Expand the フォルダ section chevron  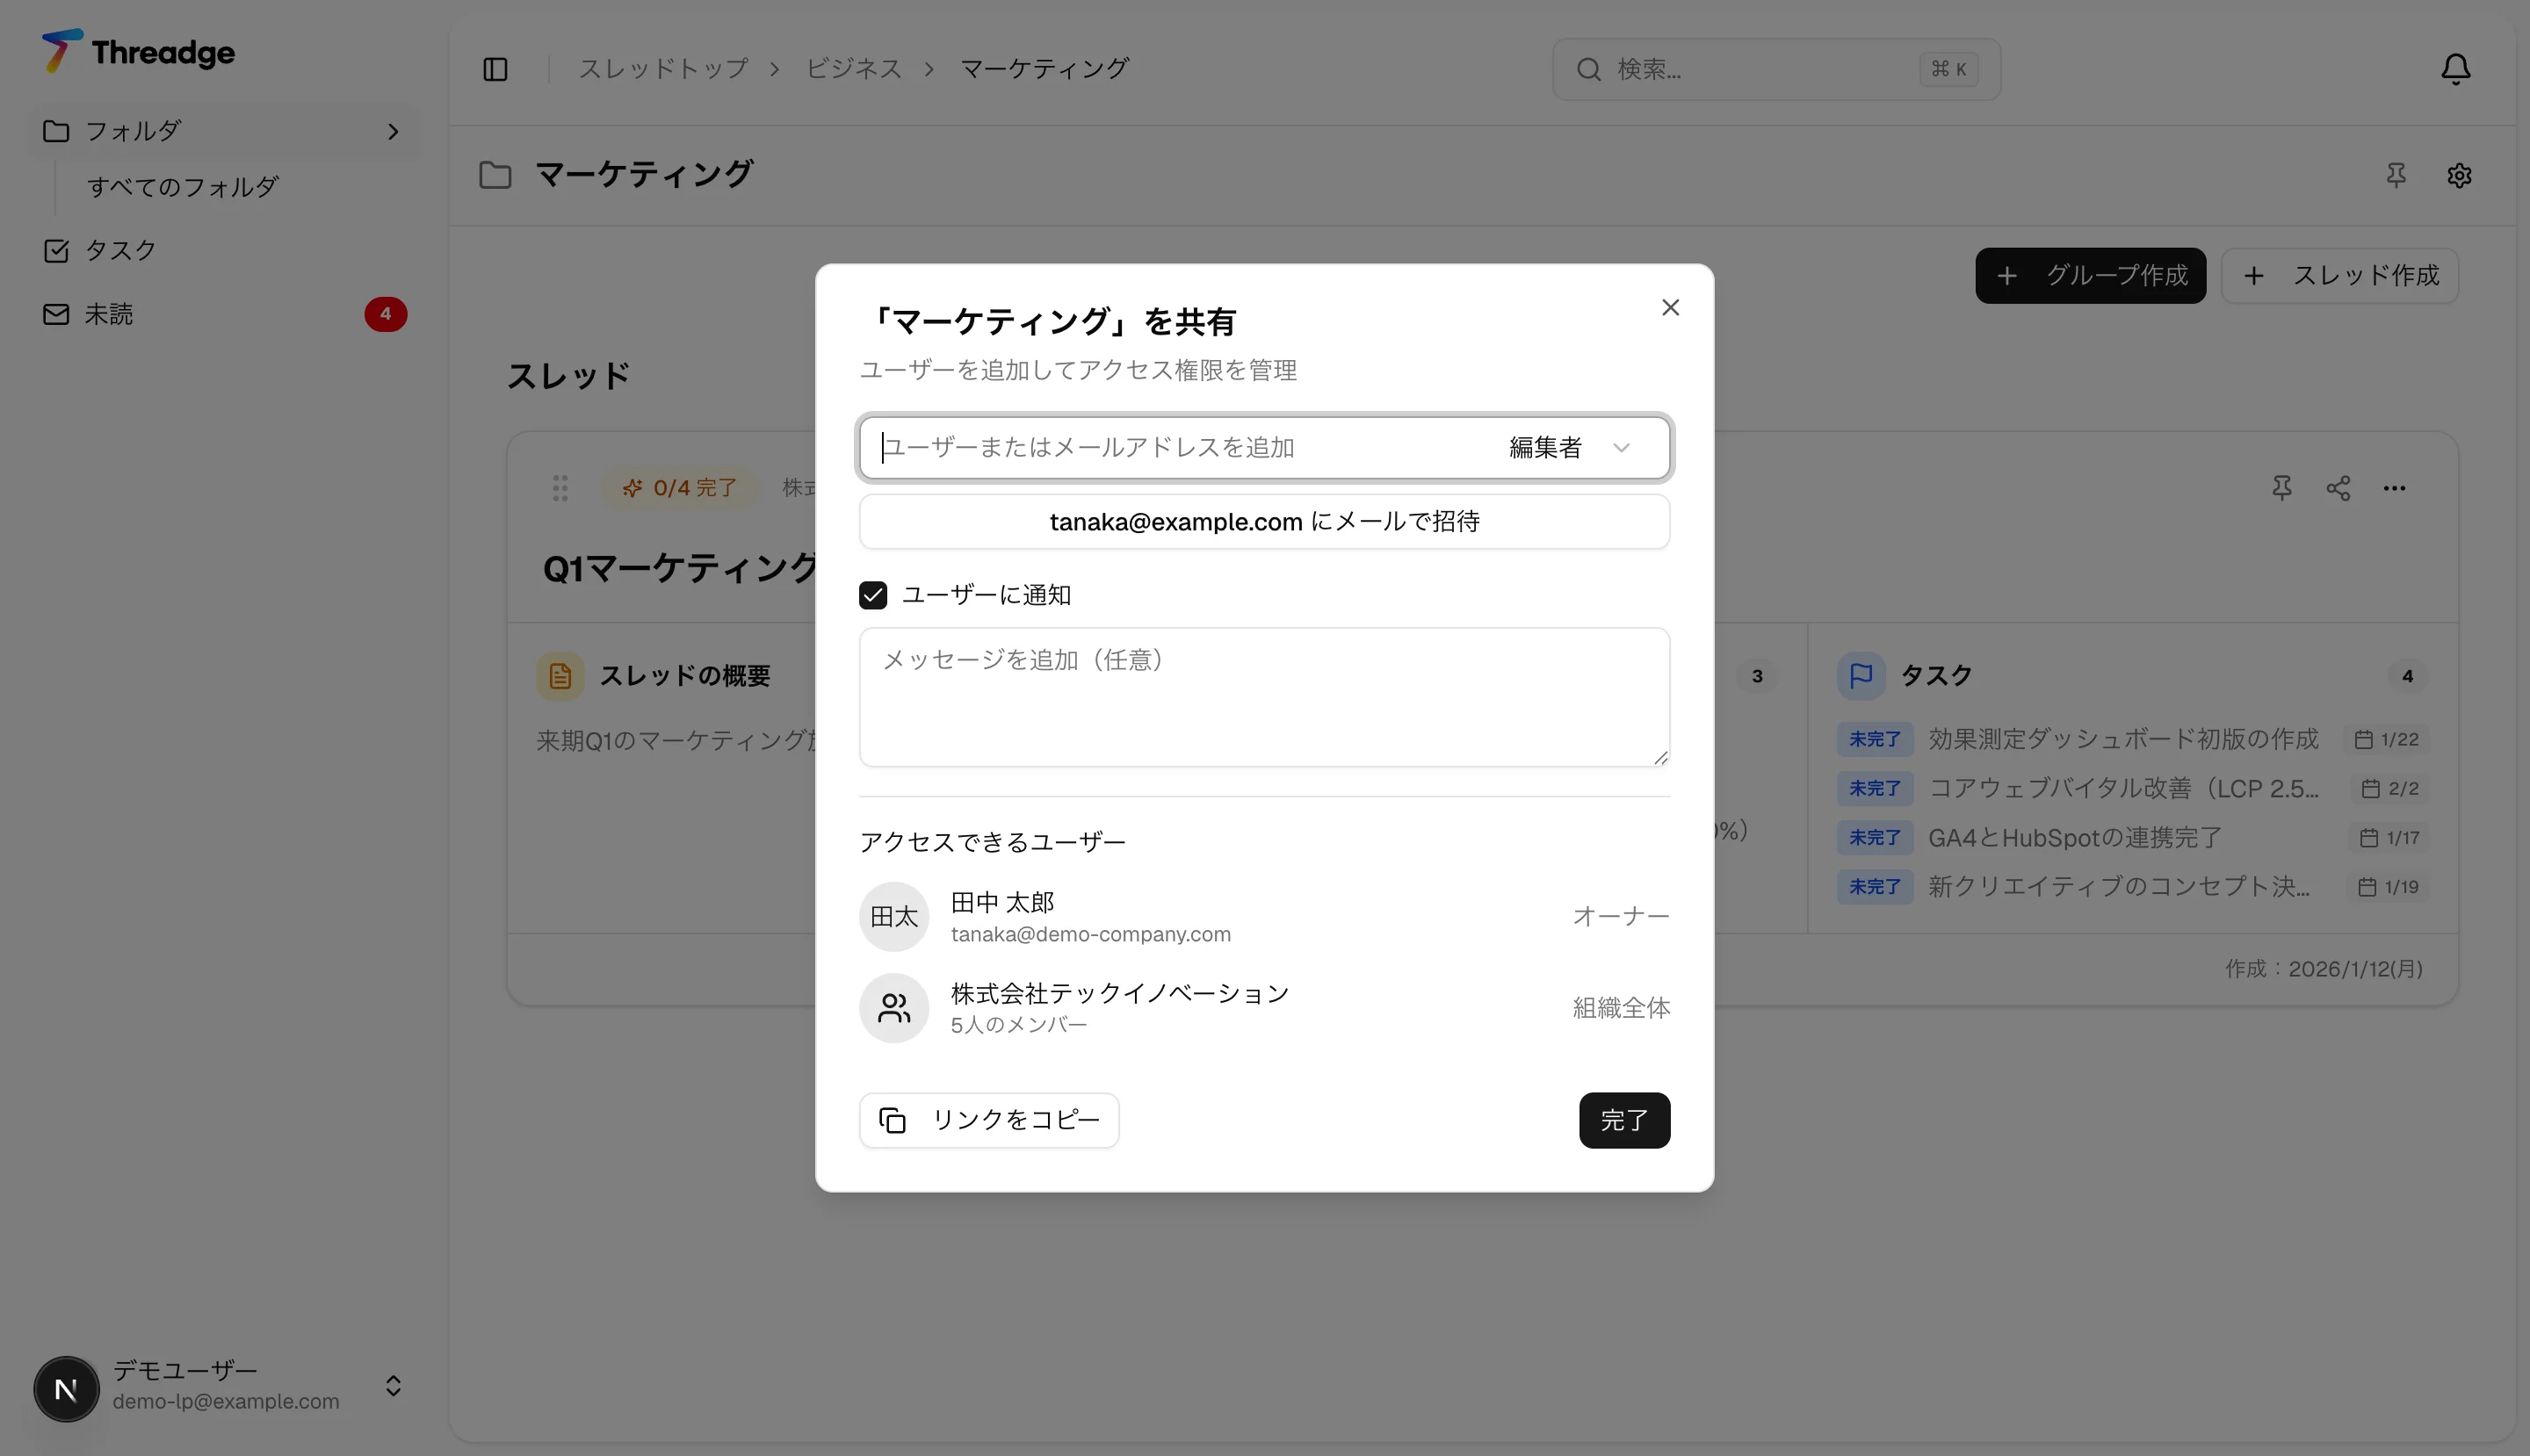click(392, 131)
